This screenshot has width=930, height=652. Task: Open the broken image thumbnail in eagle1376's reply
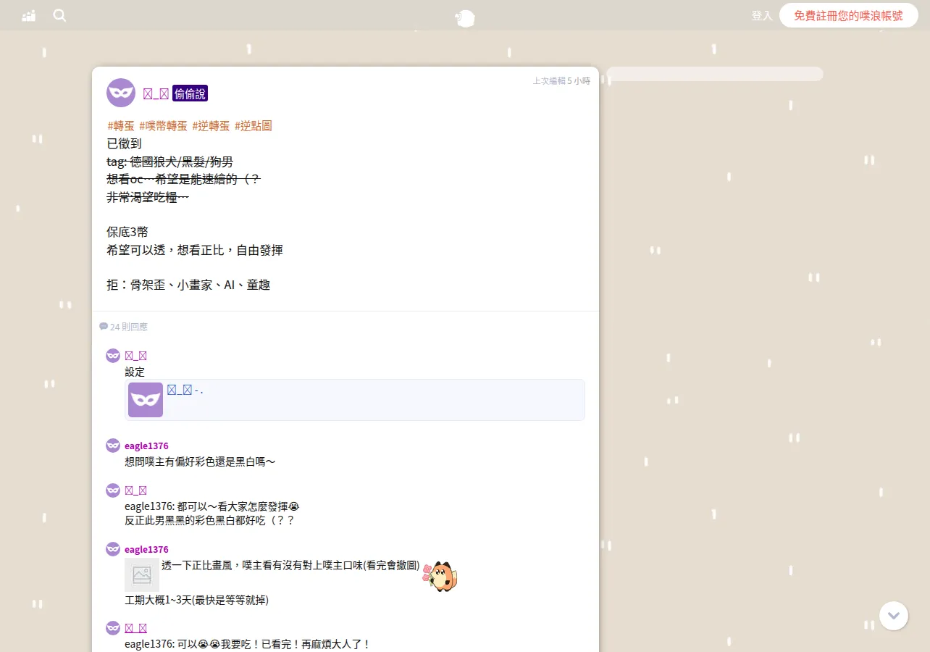[142, 574]
